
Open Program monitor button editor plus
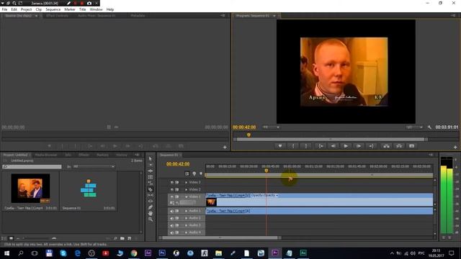tap(455, 147)
